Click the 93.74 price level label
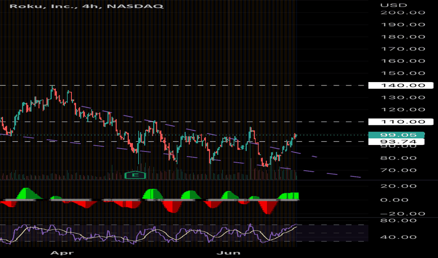The image size is (438, 258). (396, 142)
